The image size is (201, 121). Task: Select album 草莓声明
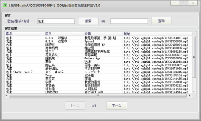pos(91,55)
